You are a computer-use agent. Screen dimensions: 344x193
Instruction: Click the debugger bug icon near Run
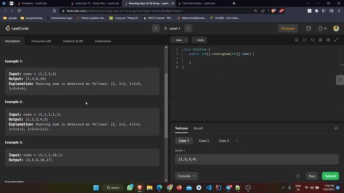coord(298,176)
